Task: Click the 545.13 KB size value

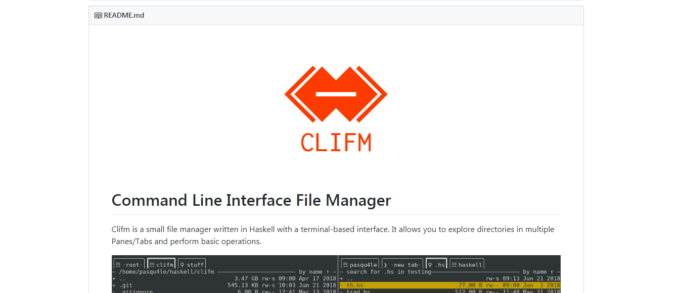Action: pyautogui.click(x=243, y=285)
